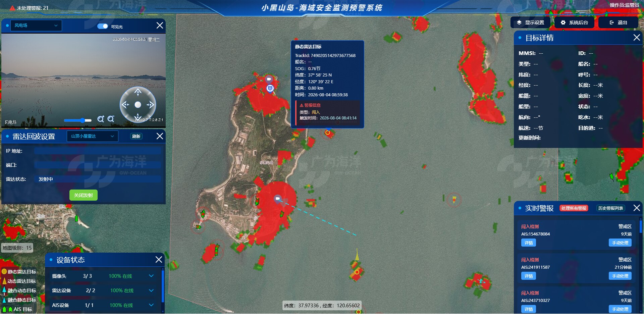Close the 目标详情 panel
Viewport: 644px width, 314px height.
click(x=637, y=38)
